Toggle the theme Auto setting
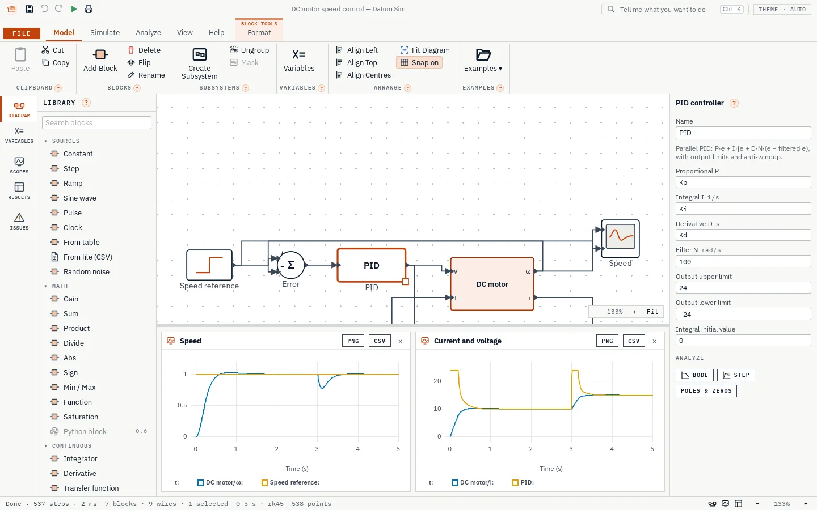Image resolution: width=817 pixels, height=510 pixels. pyautogui.click(x=782, y=10)
